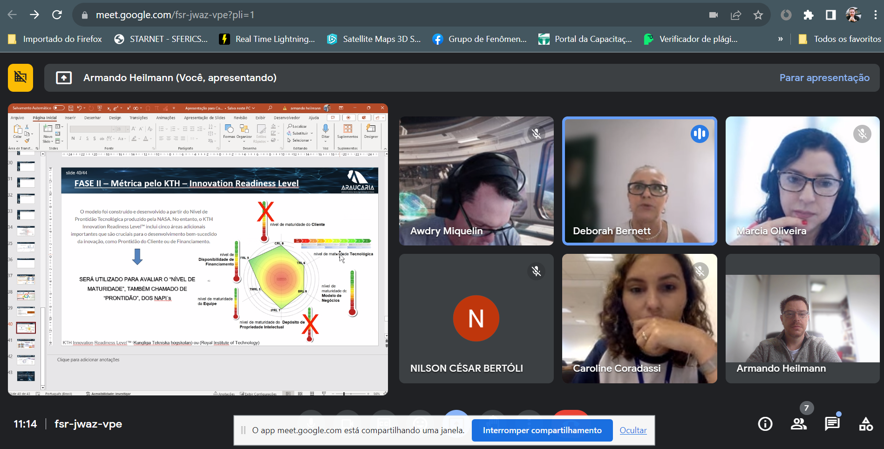Click the browser share page icon
The image size is (884, 449).
coord(736,15)
